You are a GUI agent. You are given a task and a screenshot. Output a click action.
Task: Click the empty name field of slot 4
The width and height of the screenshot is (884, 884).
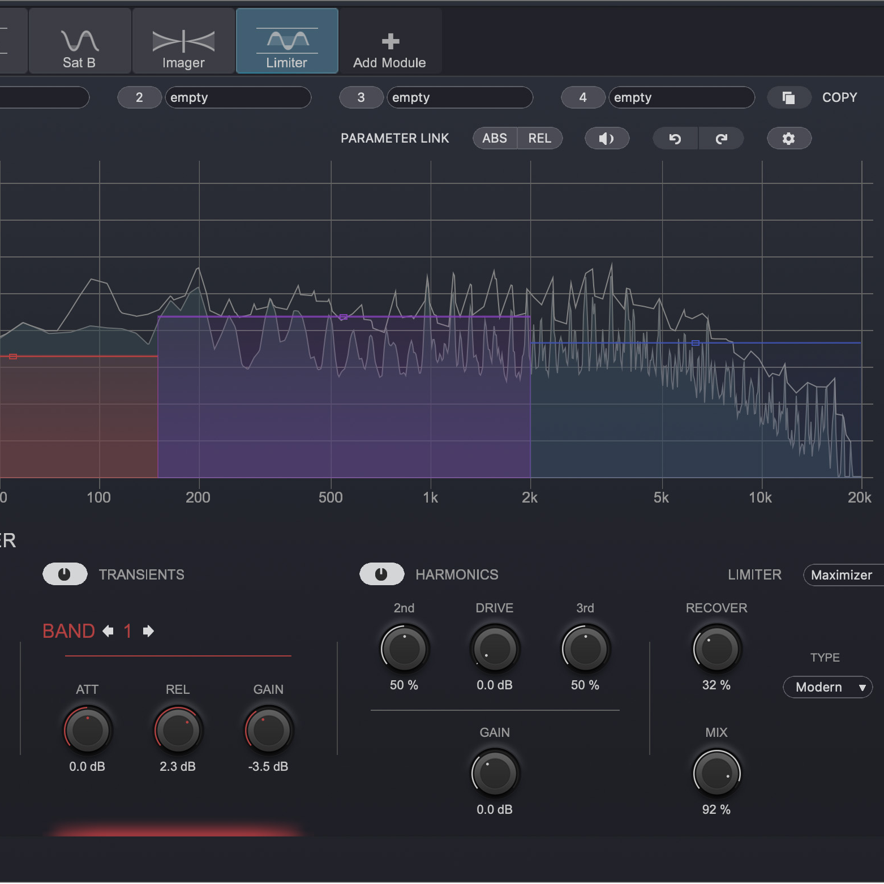pos(681,97)
